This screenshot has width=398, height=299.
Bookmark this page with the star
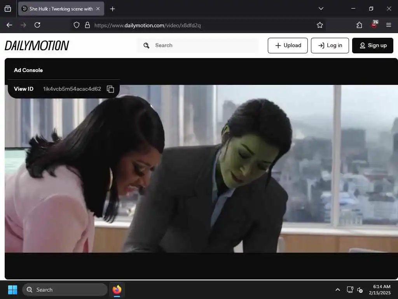[x=320, y=25]
